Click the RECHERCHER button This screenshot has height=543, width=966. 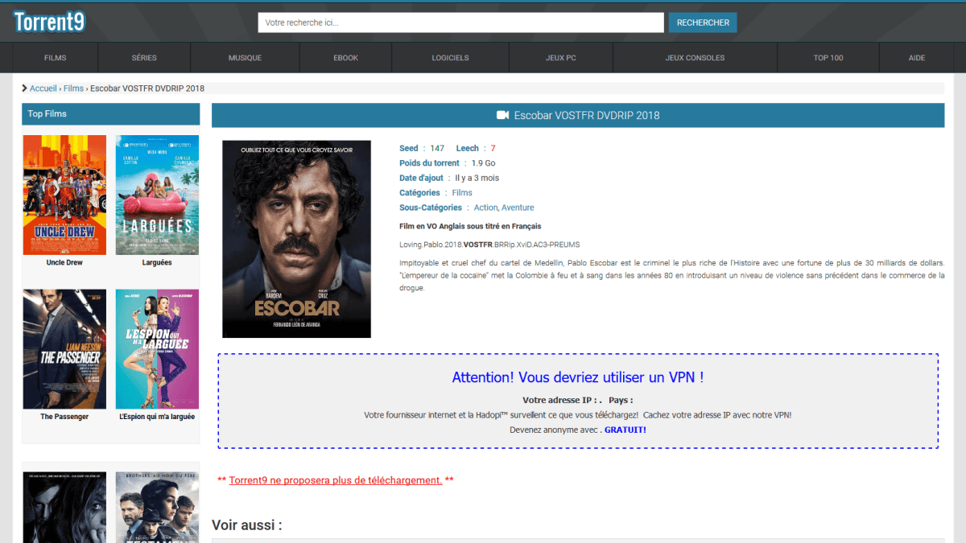[x=703, y=23]
